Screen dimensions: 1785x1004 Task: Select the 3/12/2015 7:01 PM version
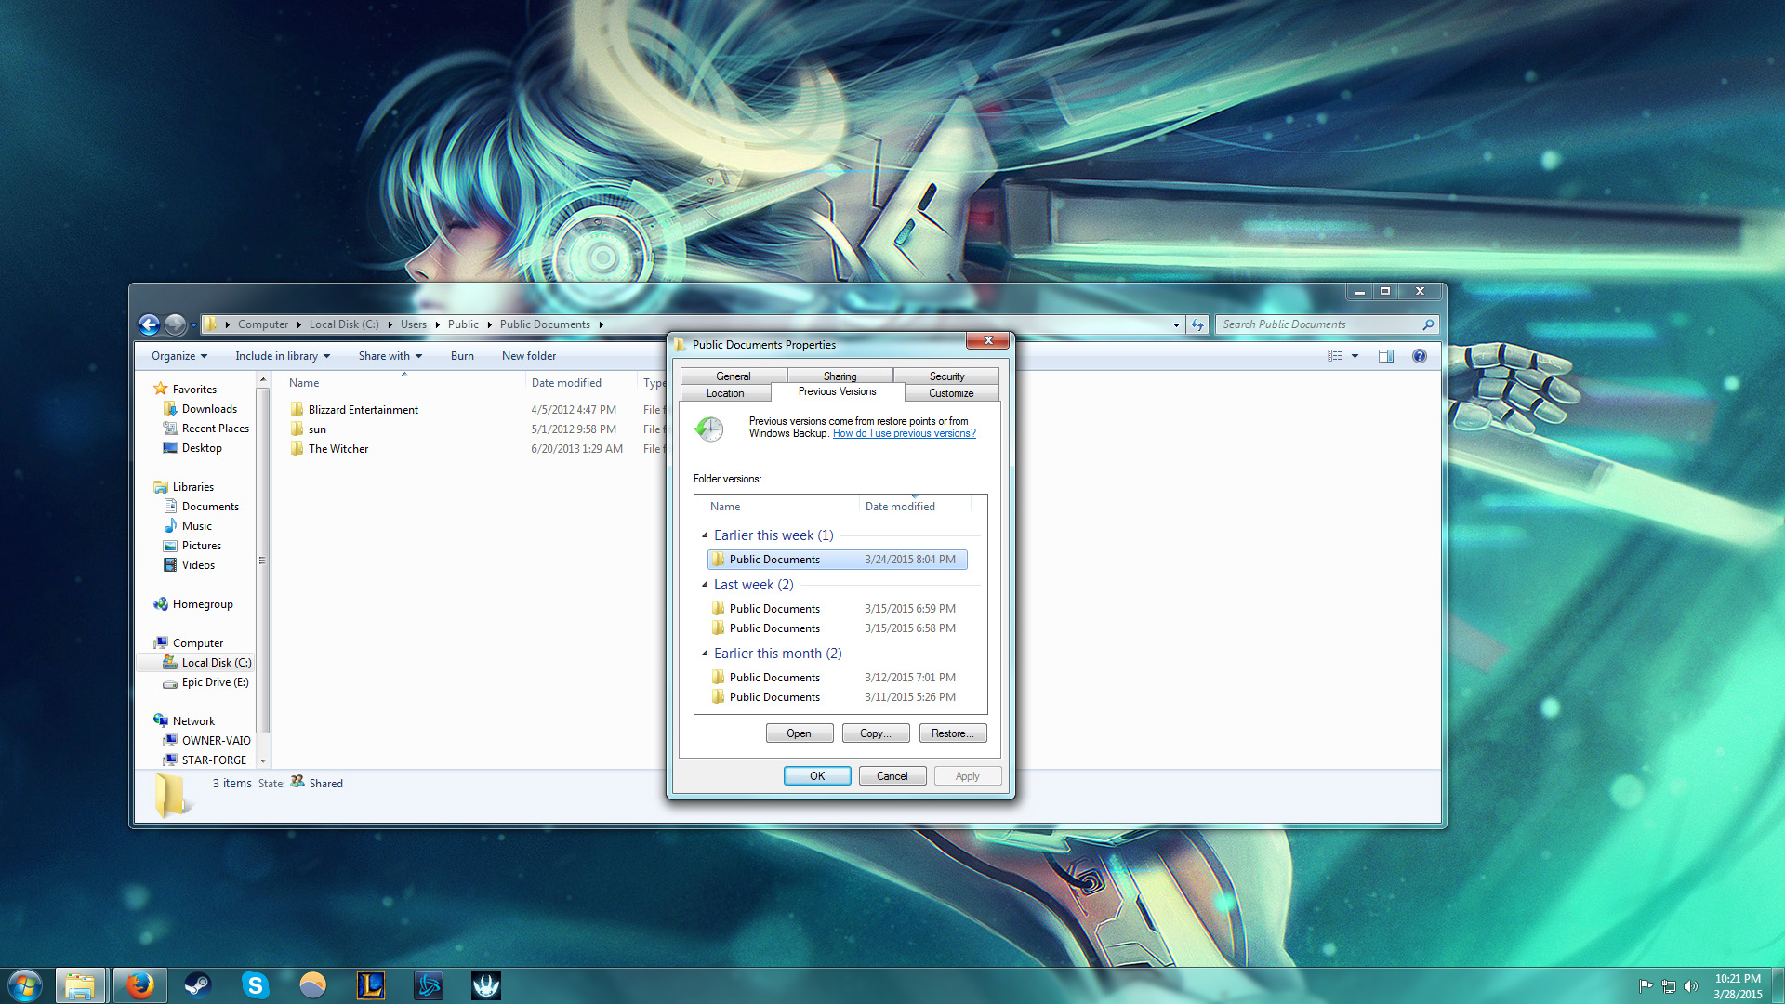[x=837, y=678]
